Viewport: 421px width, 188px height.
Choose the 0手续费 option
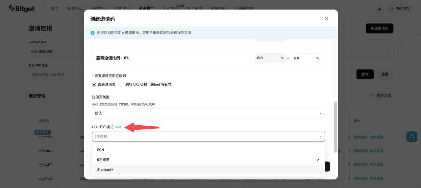208,159
